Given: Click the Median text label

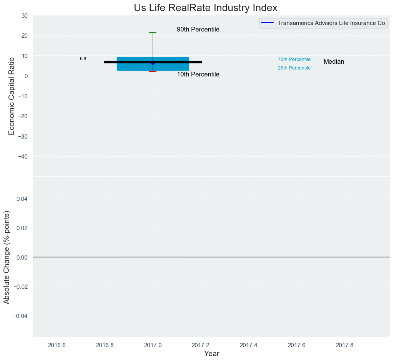Looking at the screenshot, I should [x=334, y=62].
